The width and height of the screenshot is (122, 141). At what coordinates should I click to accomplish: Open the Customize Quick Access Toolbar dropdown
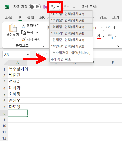pyautogui.click(x=74, y=7)
